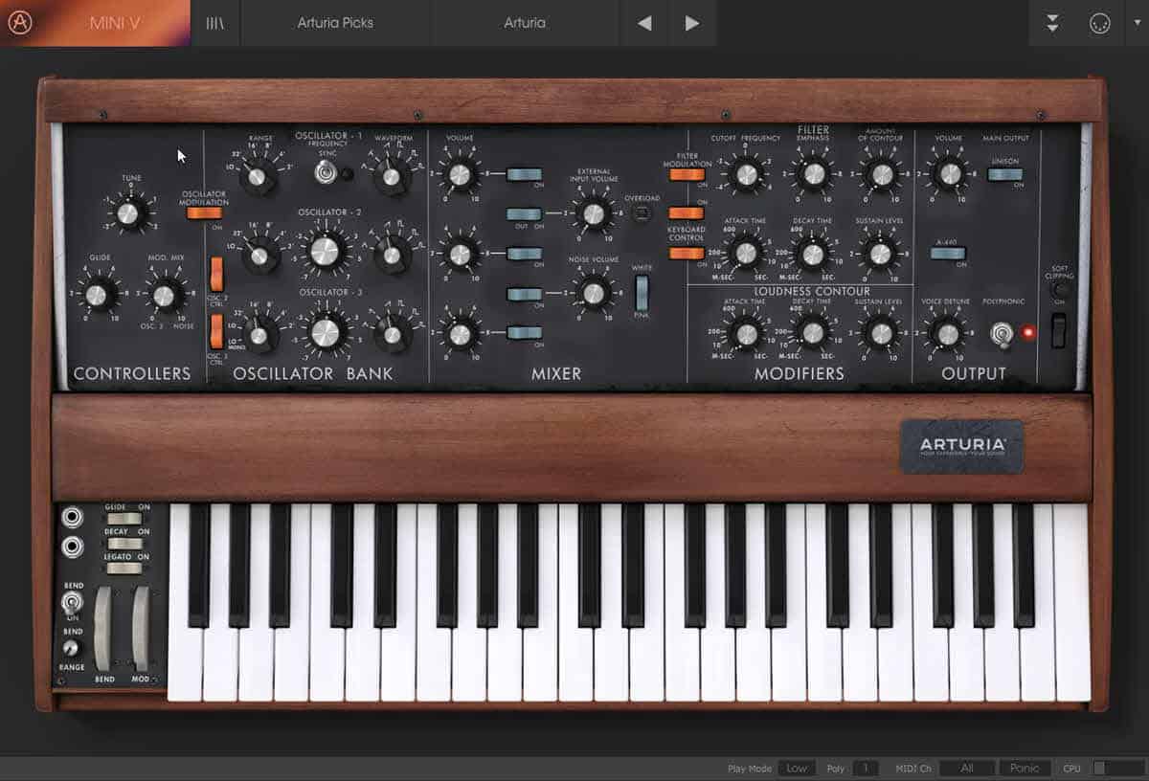Viewport: 1149px width, 781px height.
Task: Click the Oscillator 1 sync toggle switch
Action: 324,172
